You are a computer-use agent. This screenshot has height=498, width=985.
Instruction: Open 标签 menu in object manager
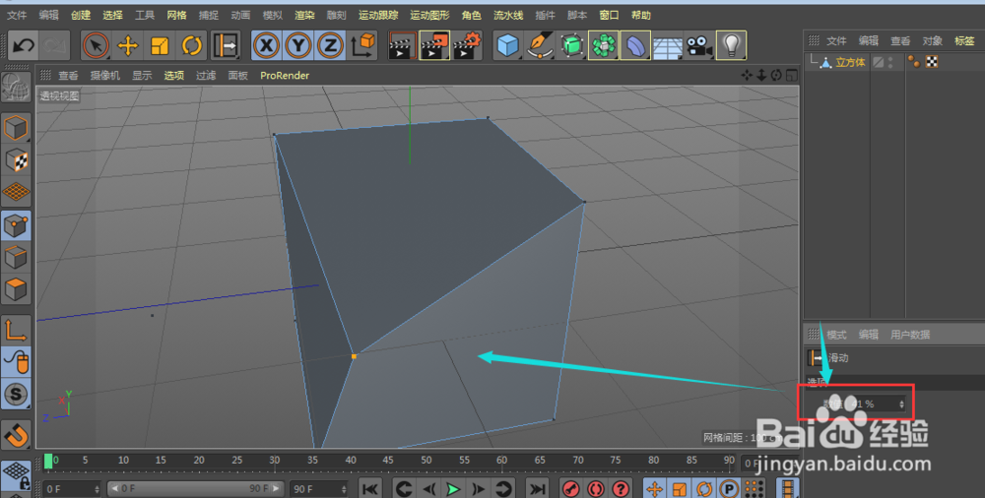click(x=964, y=40)
